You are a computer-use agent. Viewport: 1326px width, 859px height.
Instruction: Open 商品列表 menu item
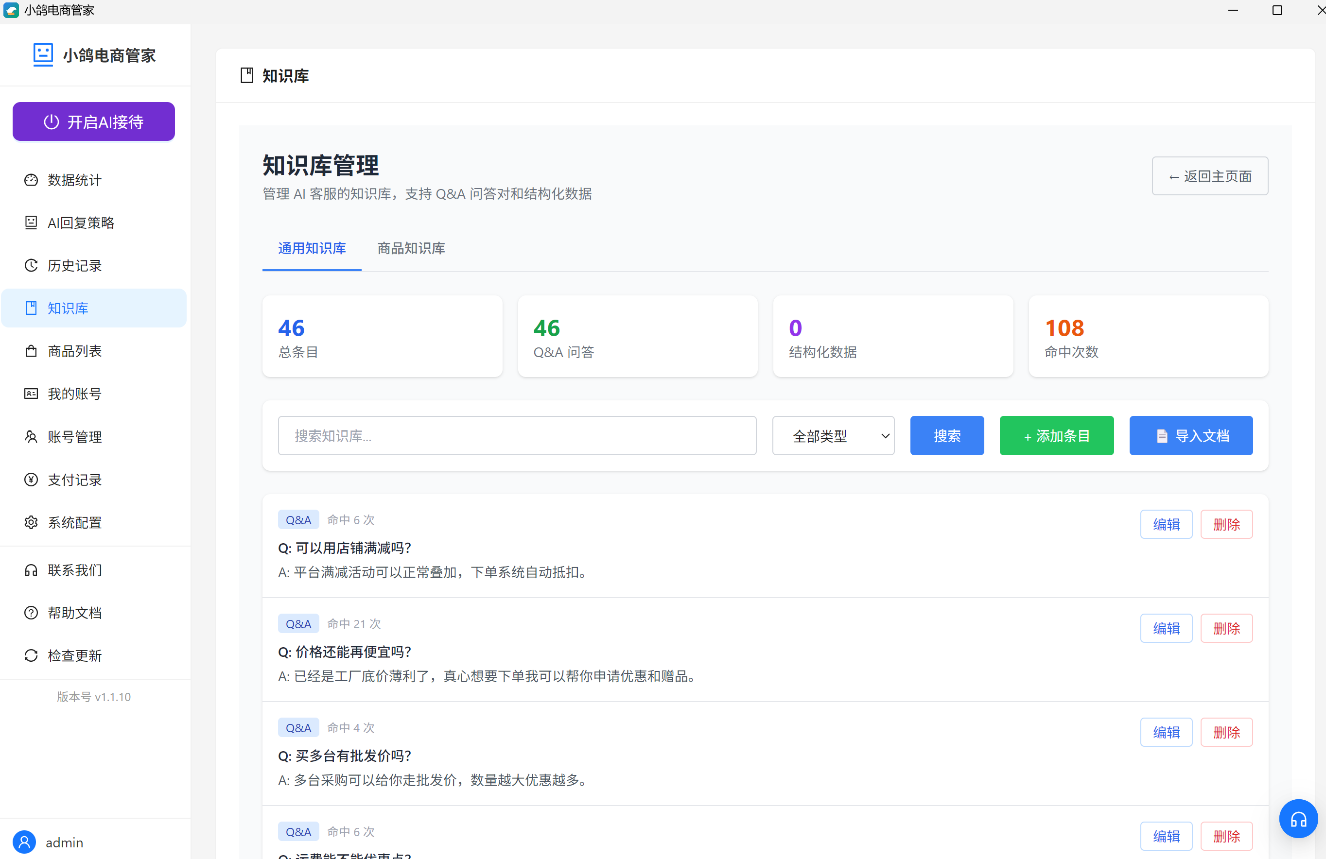(94, 351)
